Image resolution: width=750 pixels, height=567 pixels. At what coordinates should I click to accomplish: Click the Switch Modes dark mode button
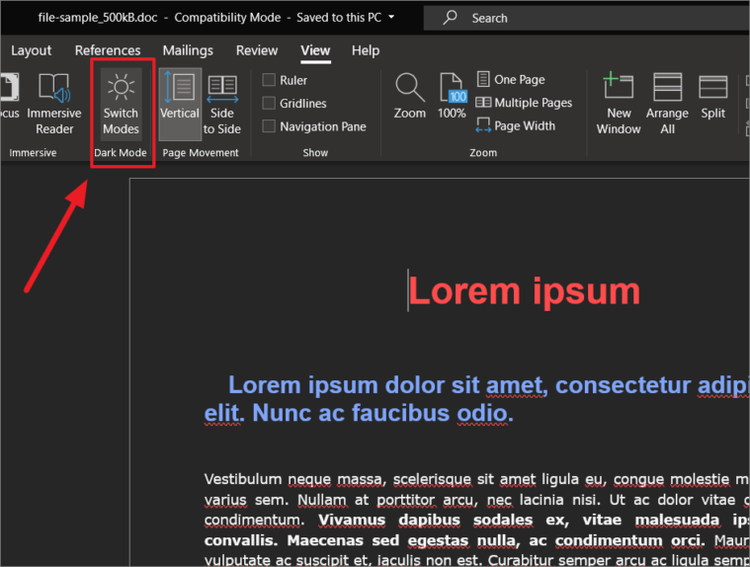[121, 105]
